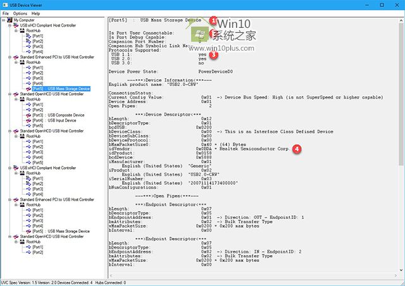The image size is (405, 286).
Task: Select [Port4] : USB Input Device
Action: pyautogui.click(x=54, y=120)
